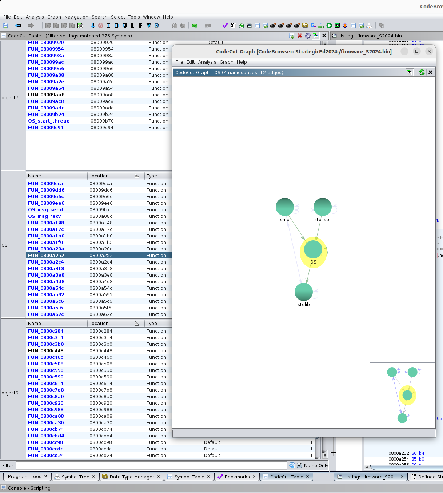Expand the Undo history dropdown arrow
Viewport: 443px width, 493px height.
[201, 25]
